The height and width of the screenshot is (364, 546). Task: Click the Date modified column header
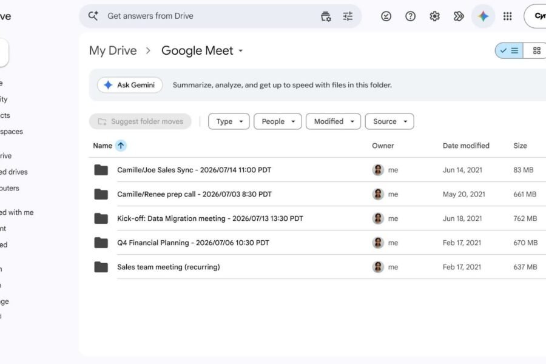(466, 146)
